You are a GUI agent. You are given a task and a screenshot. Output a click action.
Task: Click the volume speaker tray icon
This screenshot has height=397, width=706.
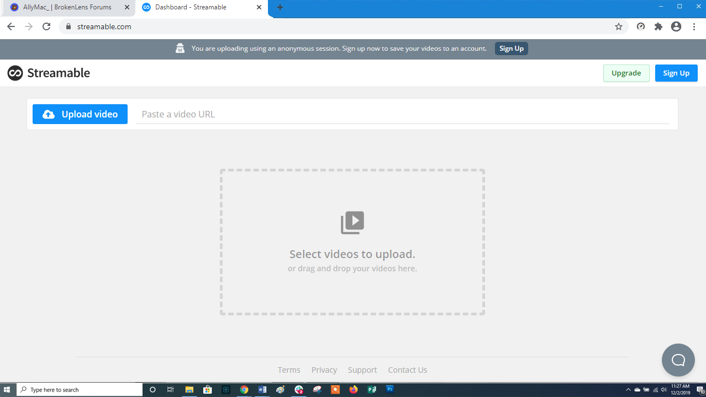pyautogui.click(x=663, y=389)
